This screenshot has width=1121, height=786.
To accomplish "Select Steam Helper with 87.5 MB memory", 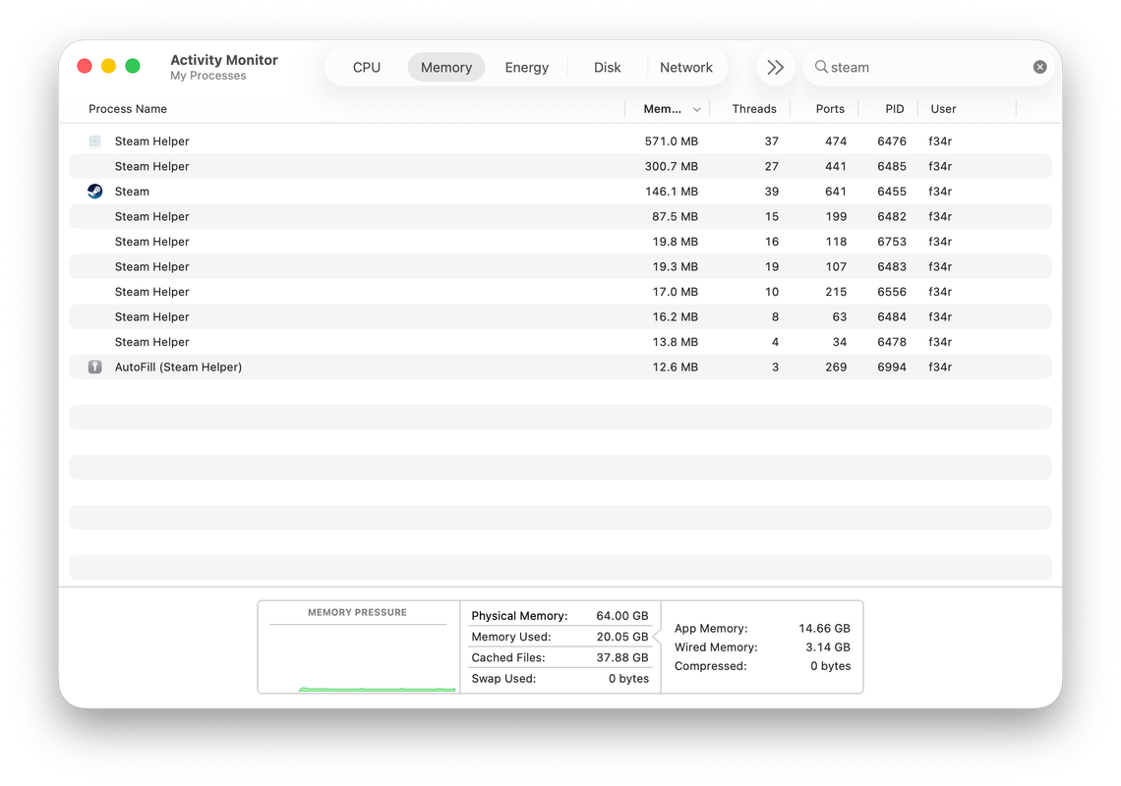I will 560,216.
